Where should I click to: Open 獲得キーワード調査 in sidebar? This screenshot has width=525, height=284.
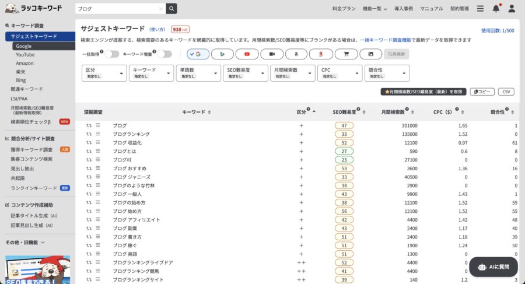coord(32,149)
